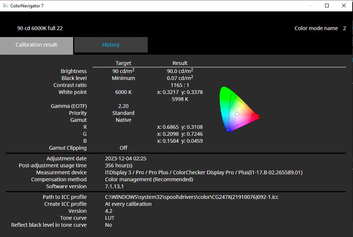Click the black level result '0.07 cd/m2'
This screenshot has width=353, height=237.
coord(180,78)
